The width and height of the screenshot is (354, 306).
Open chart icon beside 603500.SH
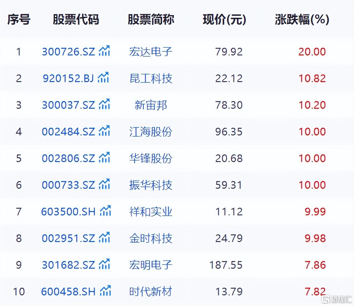(x=105, y=211)
